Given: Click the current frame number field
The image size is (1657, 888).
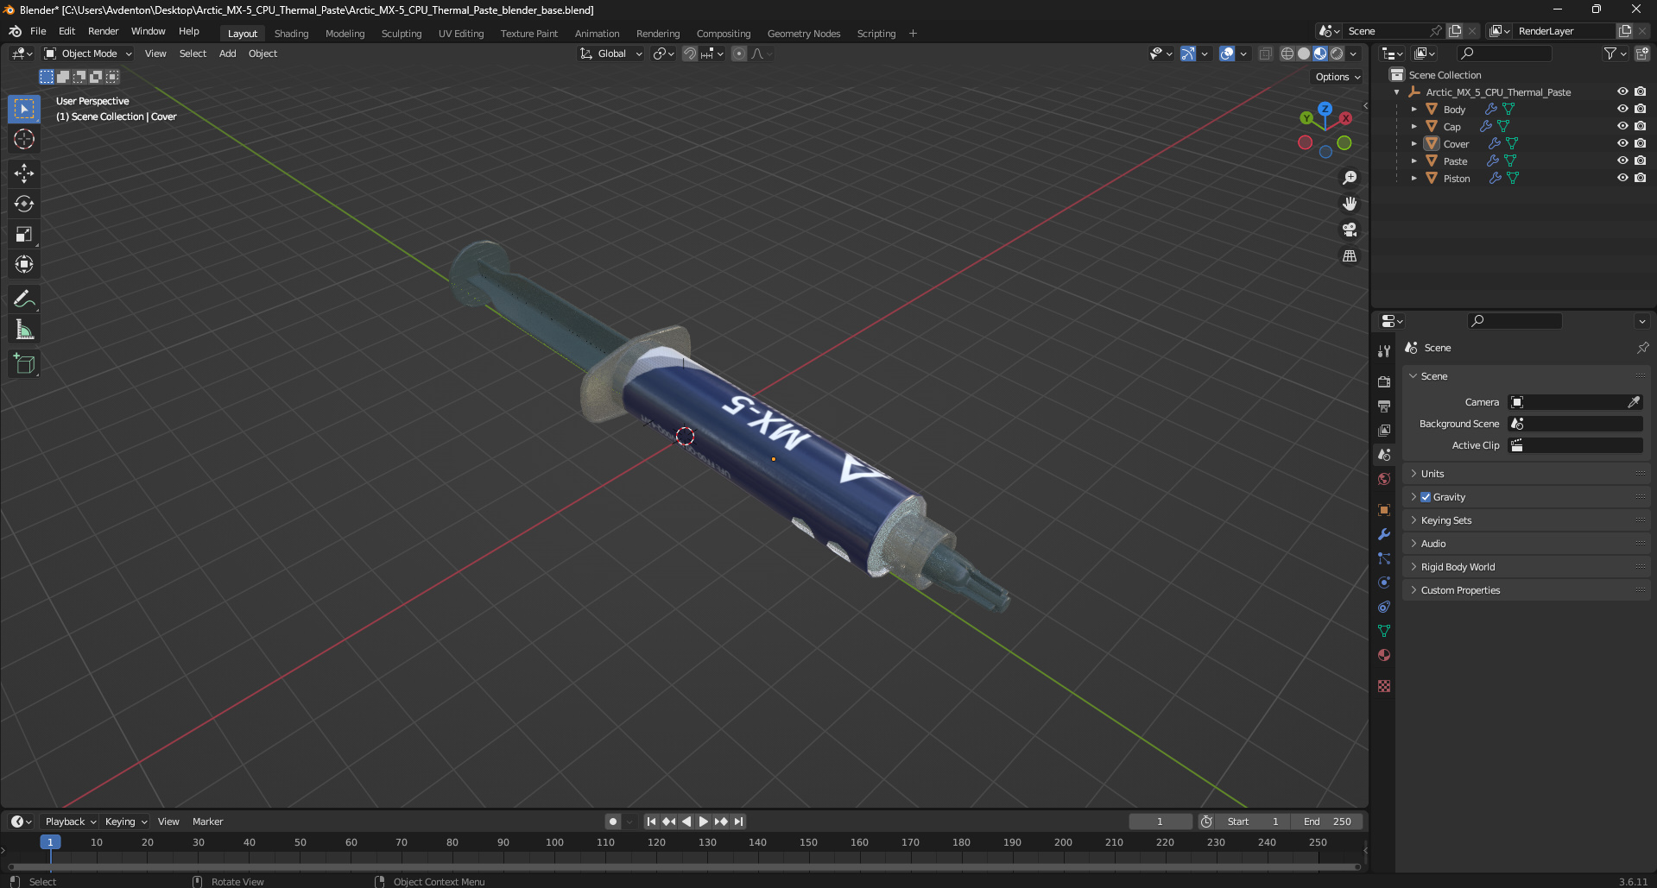Looking at the screenshot, I should (x=1160, y=822).
